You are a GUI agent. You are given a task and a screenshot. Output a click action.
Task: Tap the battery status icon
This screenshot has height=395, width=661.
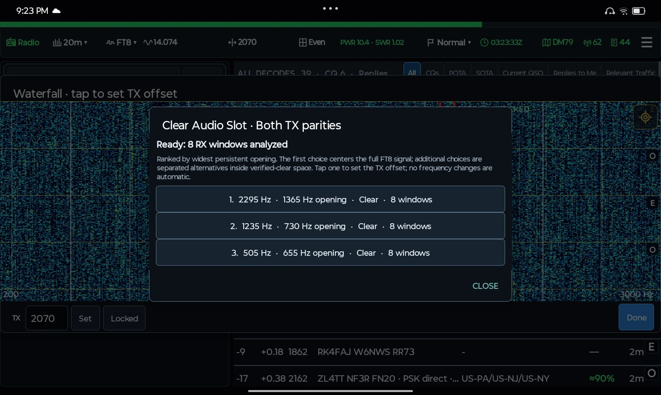[639, 11]
